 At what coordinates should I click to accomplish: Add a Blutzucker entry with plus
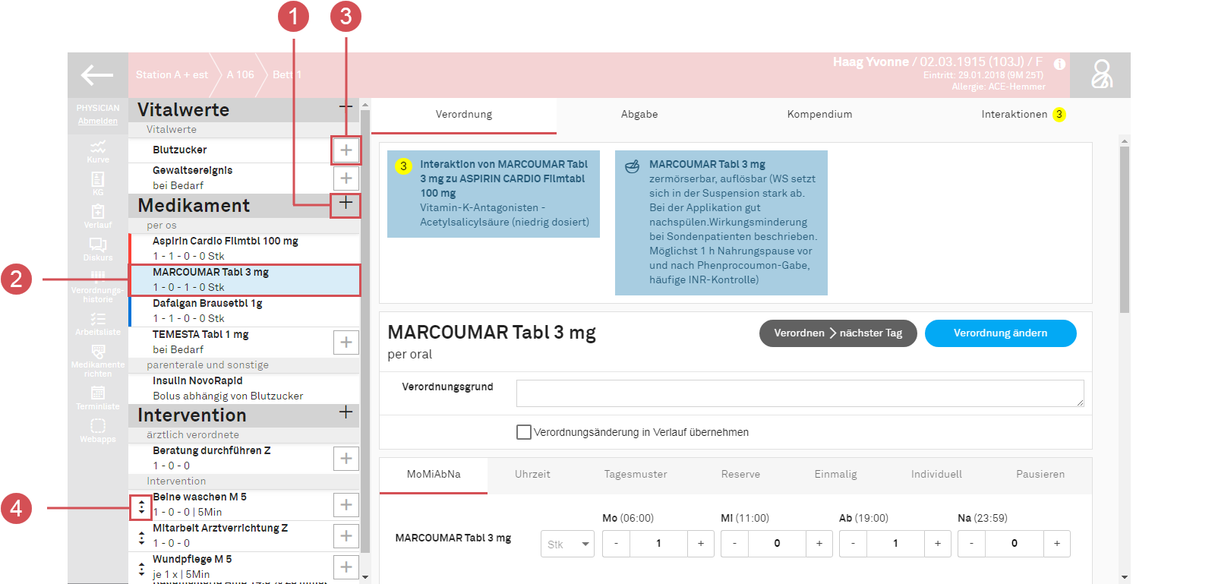click(x=346, y=150)
